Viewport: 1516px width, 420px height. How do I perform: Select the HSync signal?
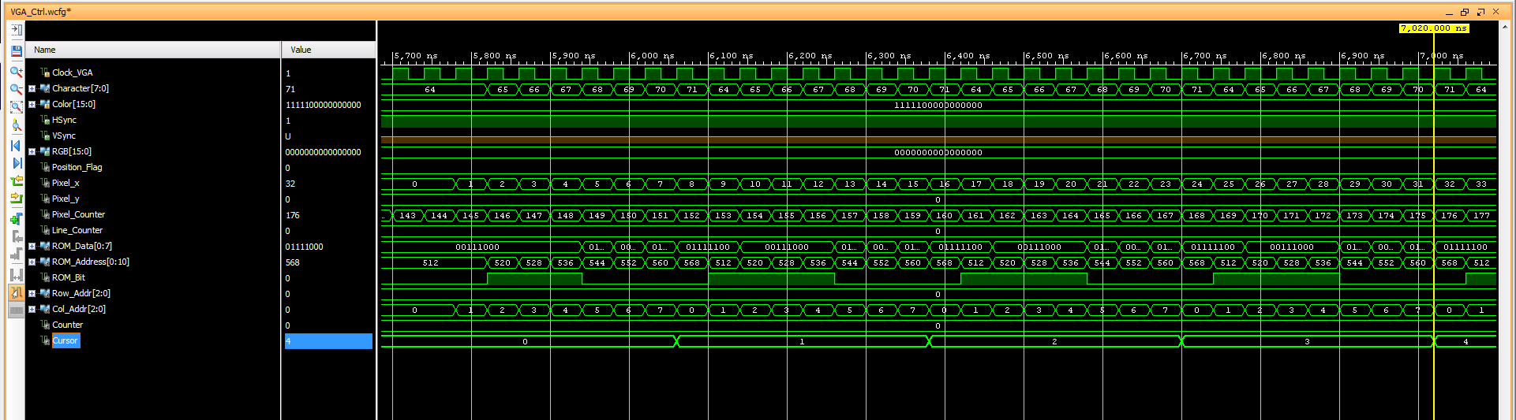(x=64, y=120)
